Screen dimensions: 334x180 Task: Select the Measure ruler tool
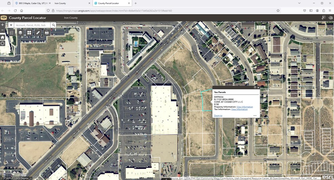click(38, 32)
